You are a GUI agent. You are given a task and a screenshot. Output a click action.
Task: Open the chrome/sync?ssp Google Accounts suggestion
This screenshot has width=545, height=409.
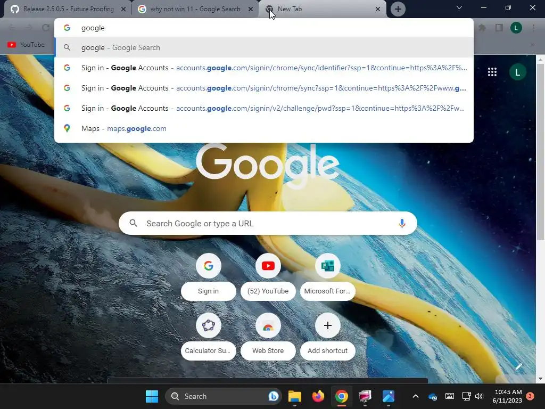tap(264, 88)
